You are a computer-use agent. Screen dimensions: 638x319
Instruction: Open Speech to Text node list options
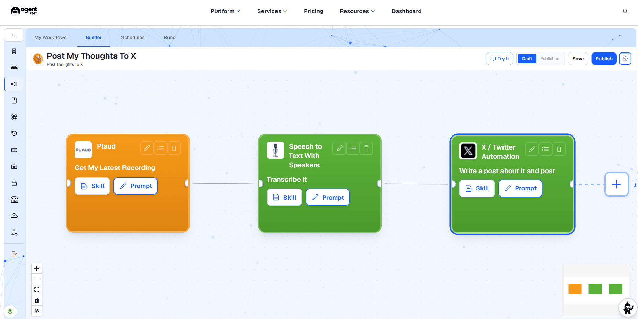[353, 149]
